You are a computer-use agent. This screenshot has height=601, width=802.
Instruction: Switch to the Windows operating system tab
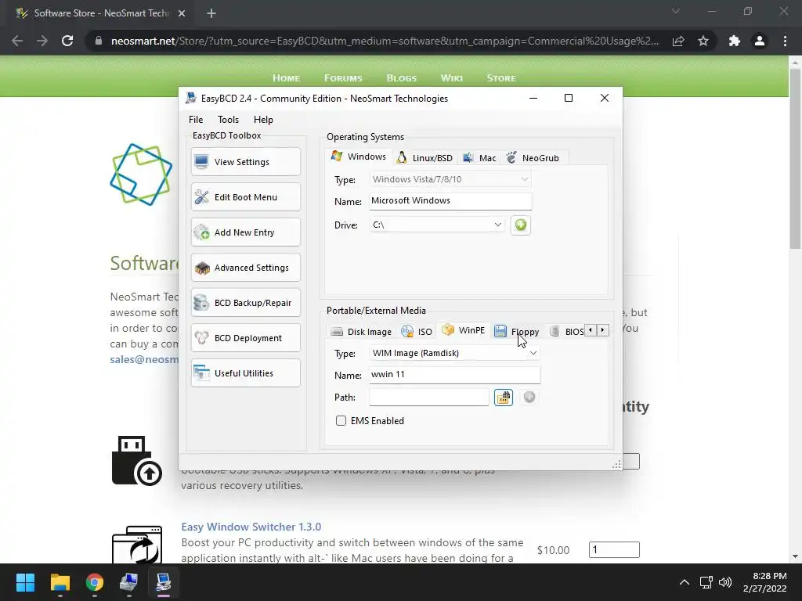359,157
